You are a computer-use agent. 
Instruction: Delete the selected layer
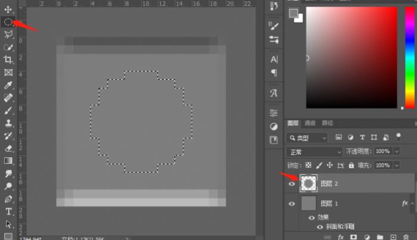click(406, 237)
